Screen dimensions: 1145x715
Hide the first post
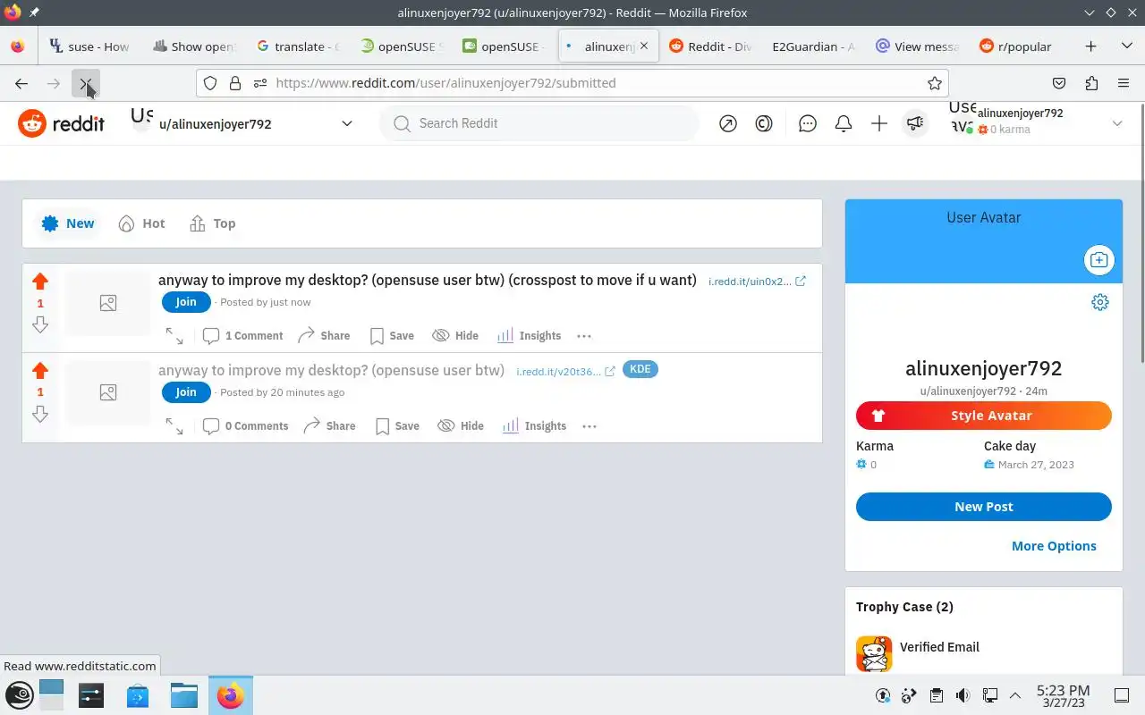click(455, 336)
